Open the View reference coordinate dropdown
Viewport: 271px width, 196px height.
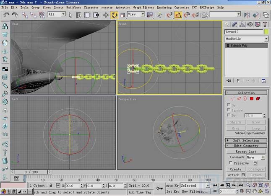tap(136, 14)
